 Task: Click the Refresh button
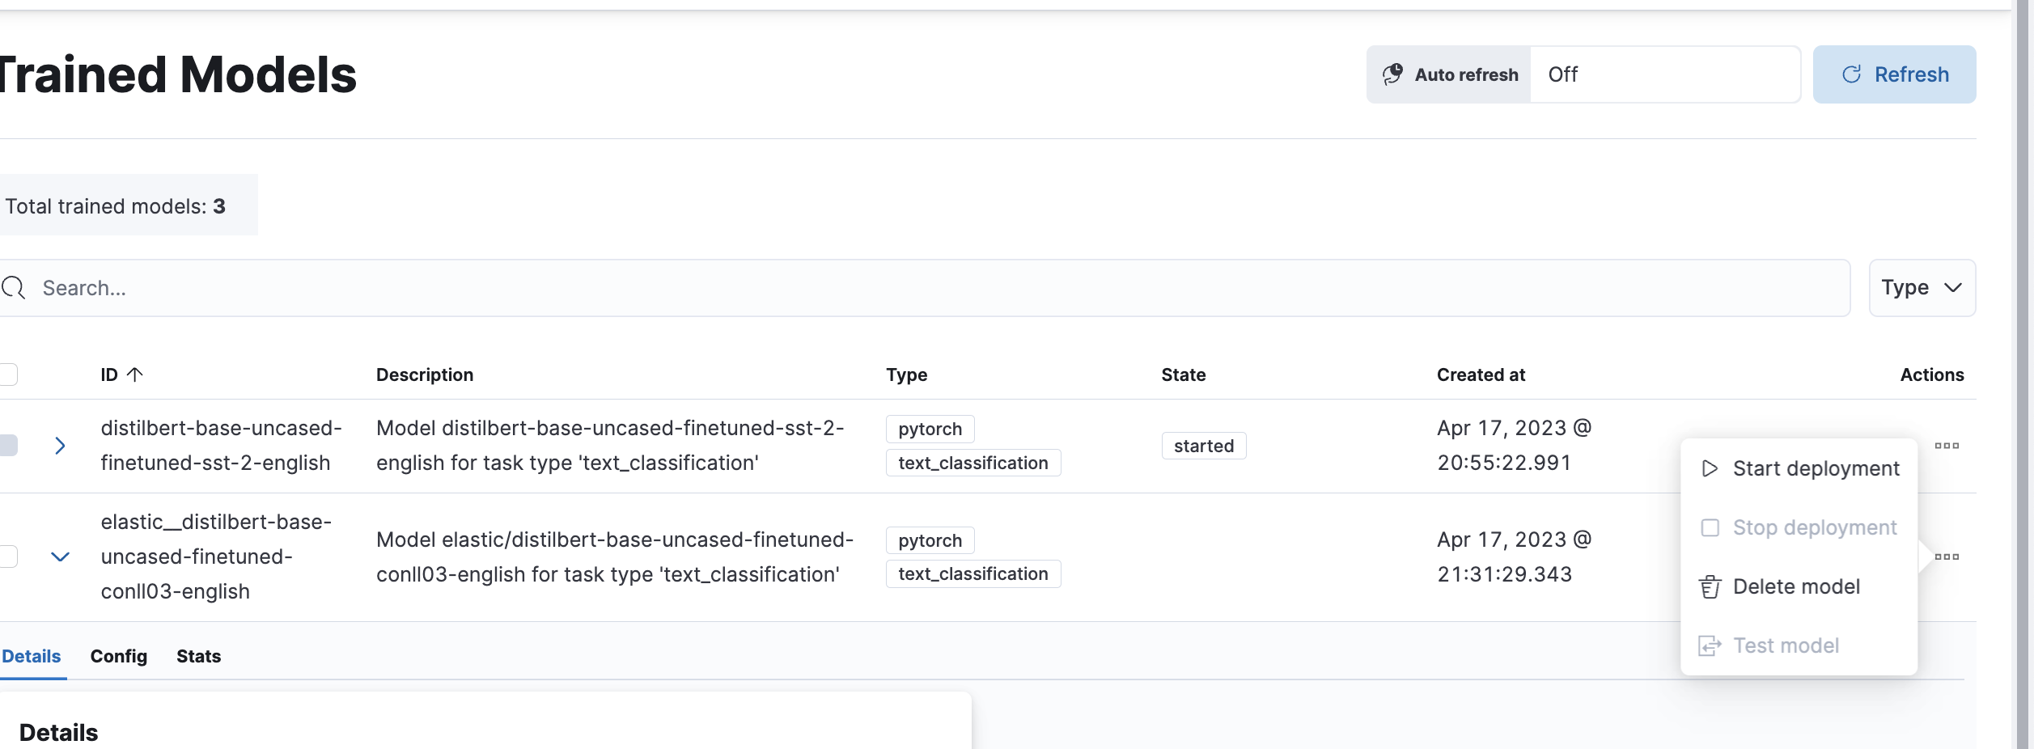(x=1894, y=74)
